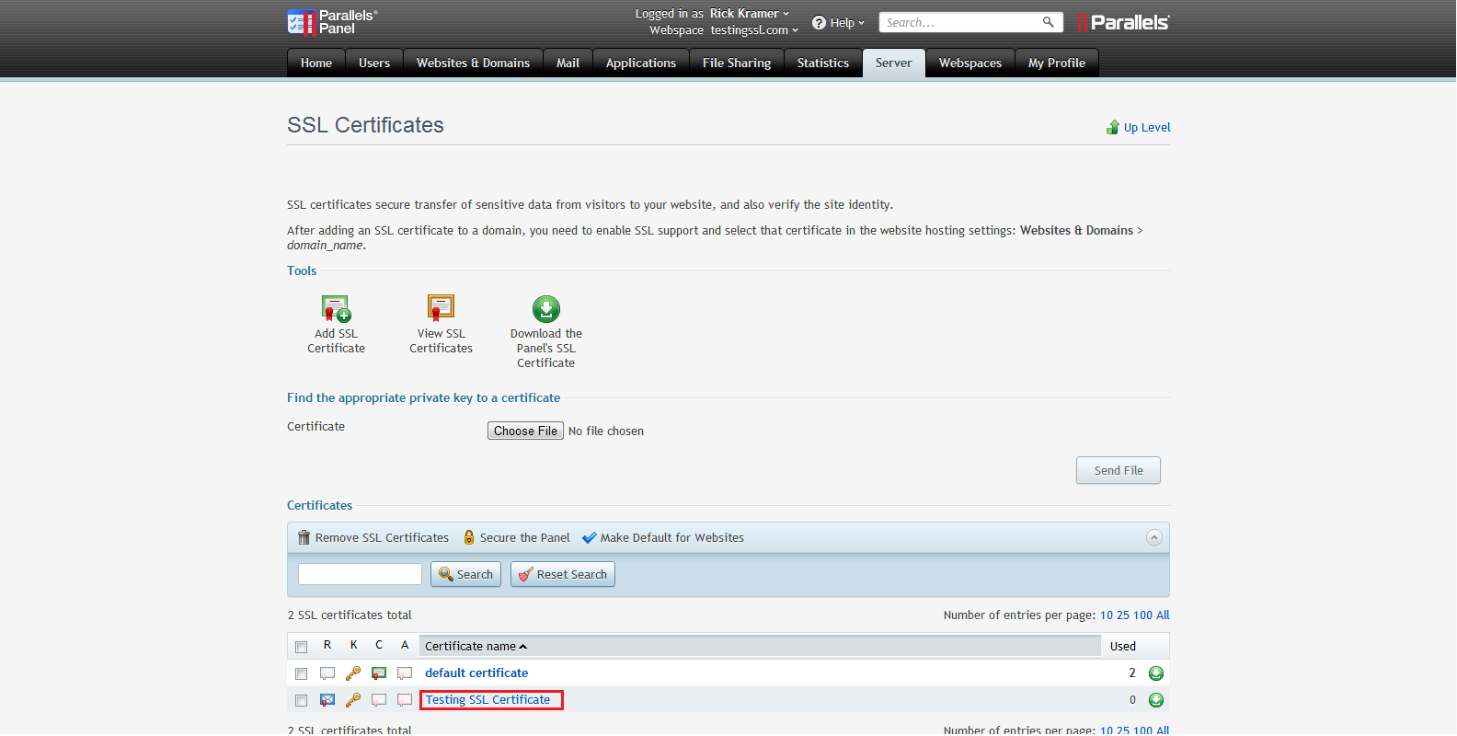Click the Add SSL Certificate icon
Viewport: 1457px width, 736px height.
pyautogui.click(x=336, y=308)
